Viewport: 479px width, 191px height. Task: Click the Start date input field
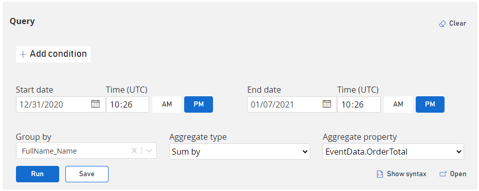pos(61,104)
